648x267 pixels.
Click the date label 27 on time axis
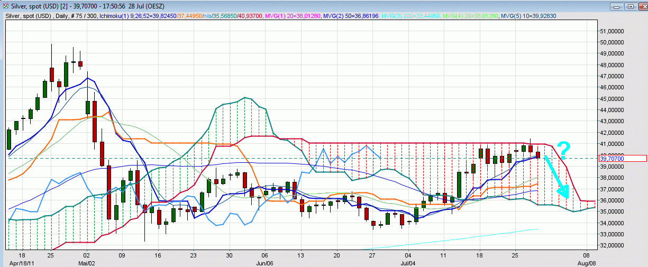(x=372, y=254)
